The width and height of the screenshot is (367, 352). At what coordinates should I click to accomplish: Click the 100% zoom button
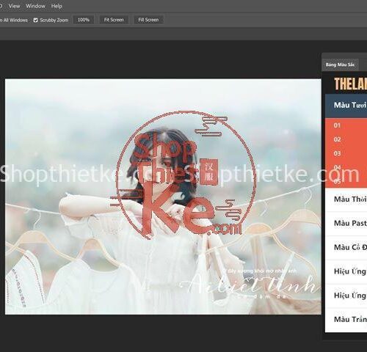(84, 20)
